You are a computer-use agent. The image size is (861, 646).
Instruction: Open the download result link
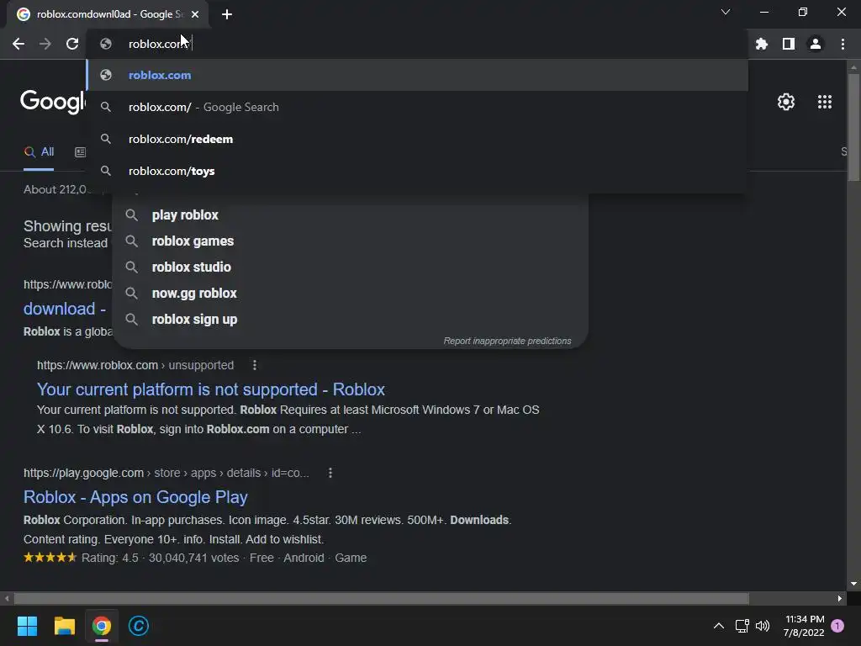(x=65, y=309)
